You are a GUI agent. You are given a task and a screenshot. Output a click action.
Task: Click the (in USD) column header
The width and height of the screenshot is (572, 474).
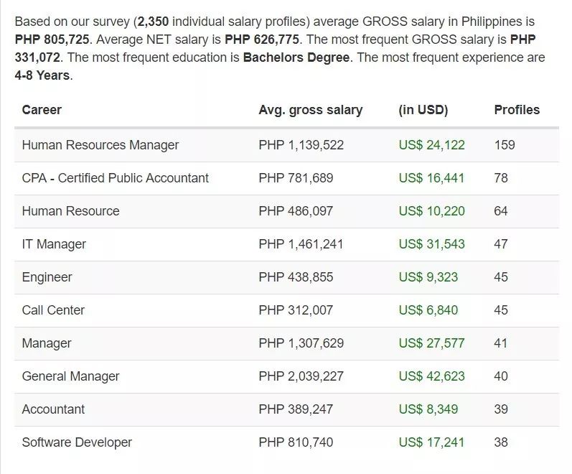(x=423, y=110)
